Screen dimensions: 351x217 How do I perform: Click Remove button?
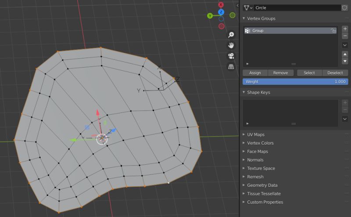280,73
